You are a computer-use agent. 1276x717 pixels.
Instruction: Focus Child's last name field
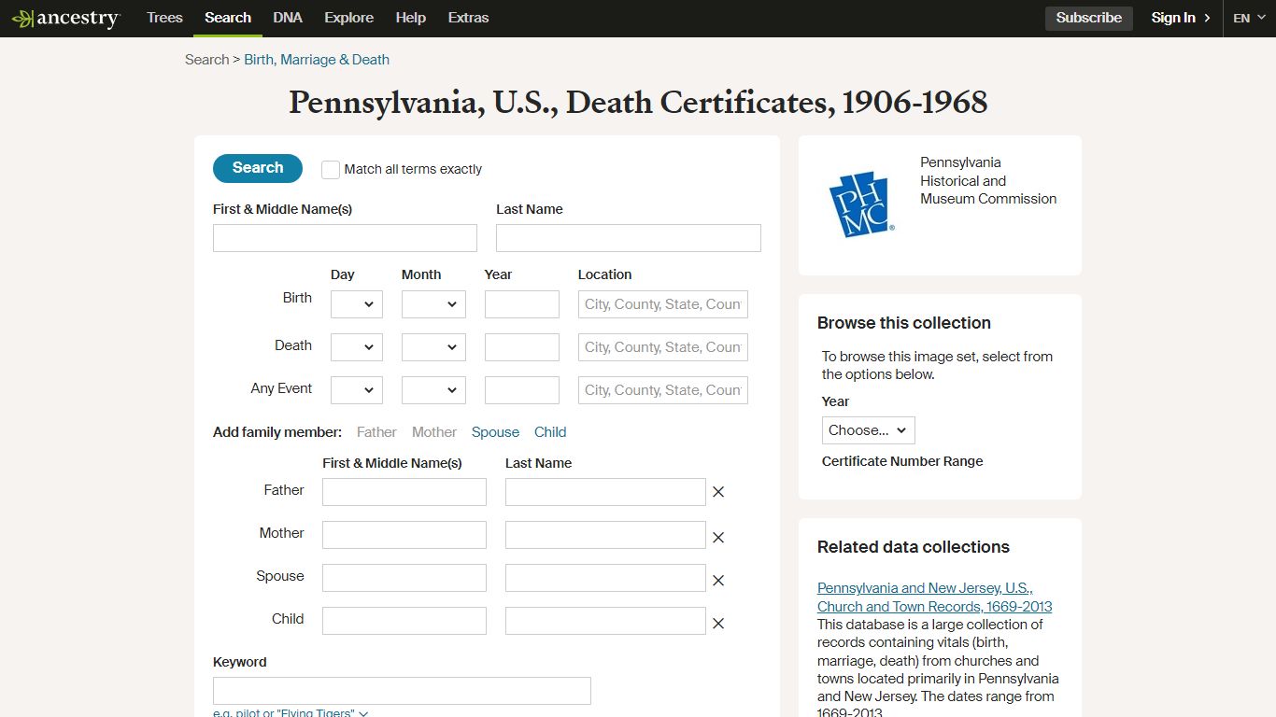(x=605, y=621)
